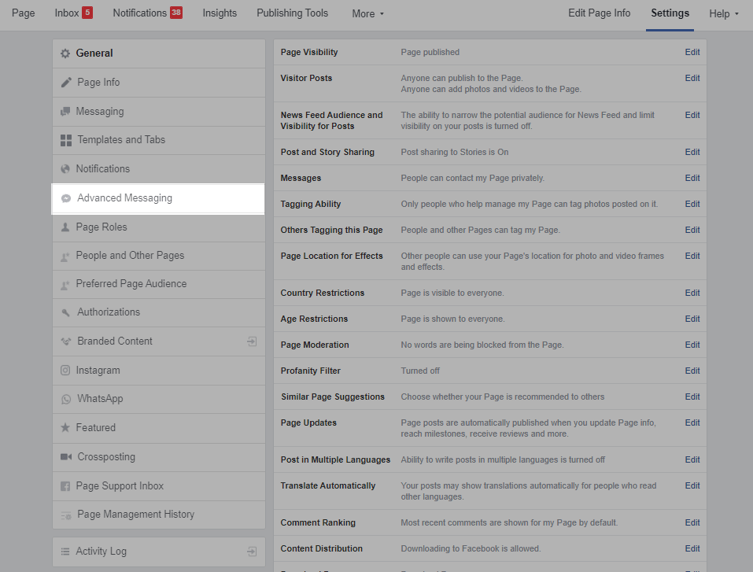Click the person icon next to Page Roles
Image resolution: width=753 pixels, height=572 pixels.
click(x=65, y=227)
